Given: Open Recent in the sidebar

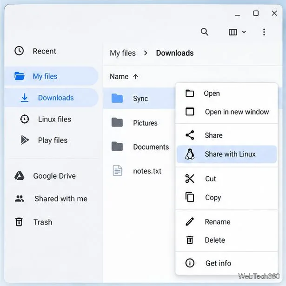Looking at the screenshot, I should point(44,51).
